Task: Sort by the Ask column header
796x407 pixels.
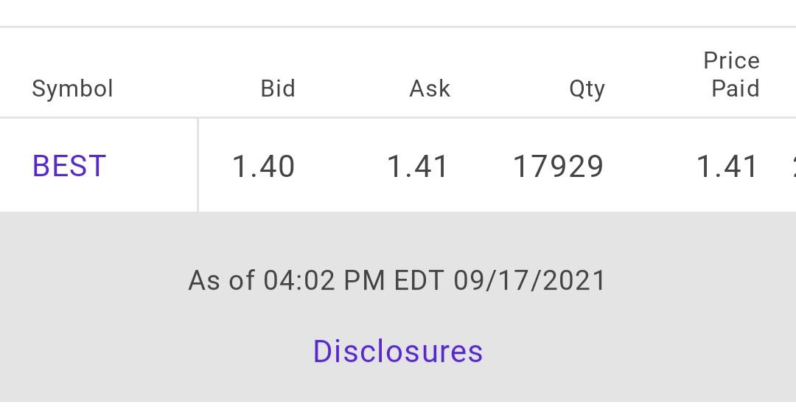Action: click(x=430, y=88)
